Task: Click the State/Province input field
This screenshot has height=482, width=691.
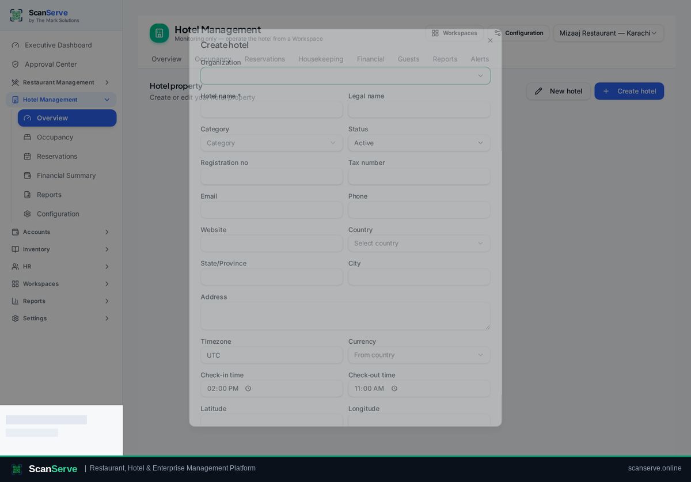Action: [x=272, y=277]
